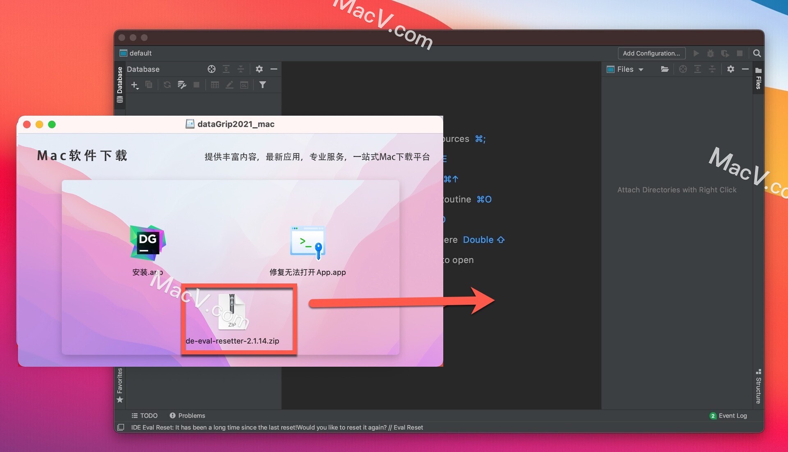Toggle the Structure vertical tab
The width and height of the screenshot is (788, 452).
click(x=758, y=386)
